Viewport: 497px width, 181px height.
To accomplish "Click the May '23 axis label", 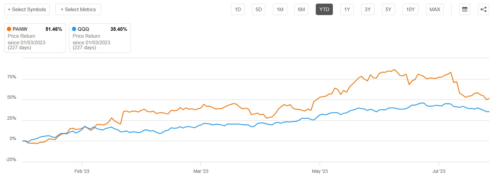I will [320, 171].
